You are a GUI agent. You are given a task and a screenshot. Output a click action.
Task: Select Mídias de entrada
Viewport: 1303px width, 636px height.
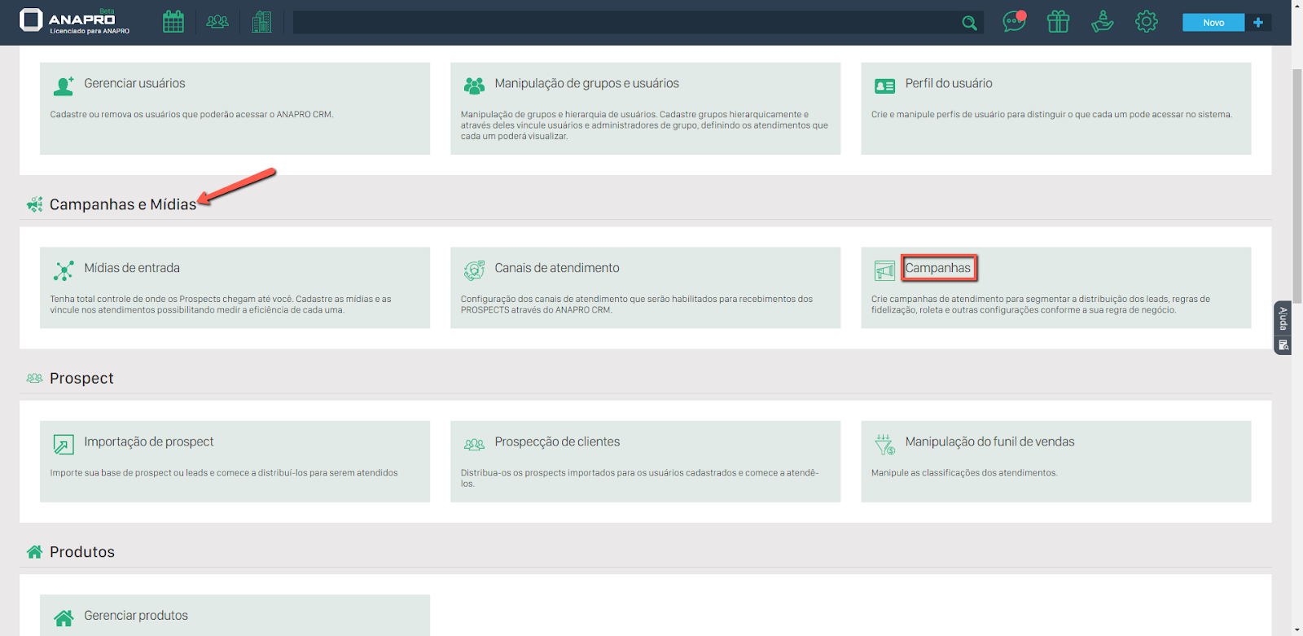coord(132,268)
